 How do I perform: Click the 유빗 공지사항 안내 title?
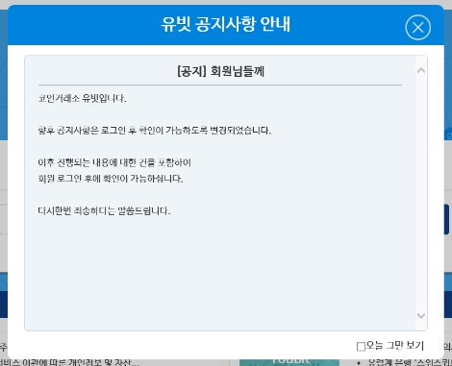point(226,24)
